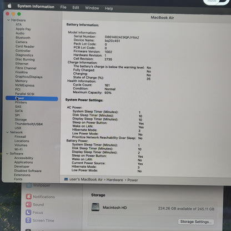Select Thunderbolt/USB4 in the sidebar
The height and width of the screenshot is (231, 231).
[x=29, y=124]
